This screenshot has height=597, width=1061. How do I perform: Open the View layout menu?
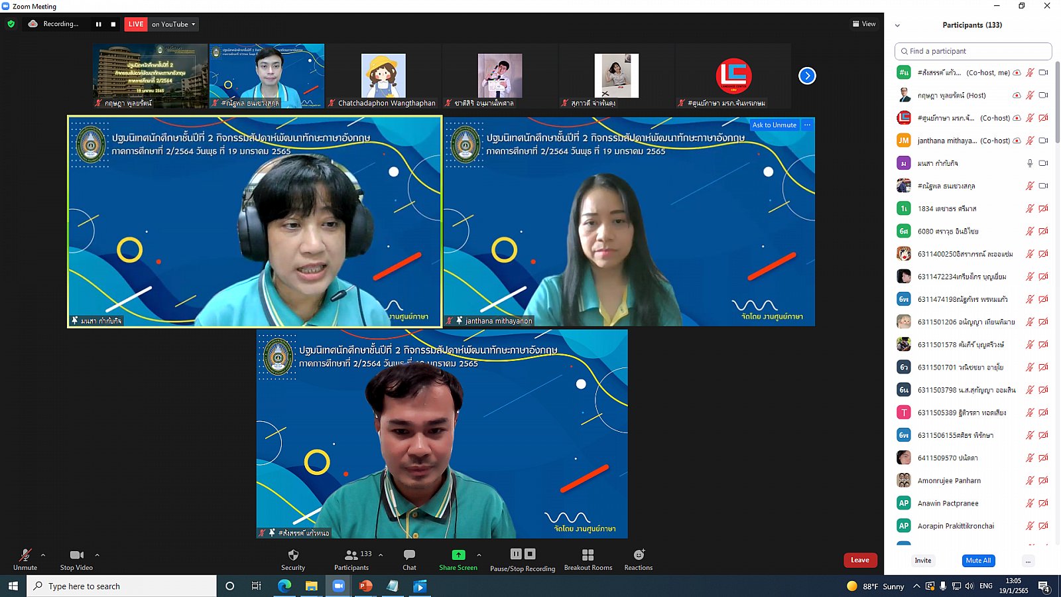864,24
